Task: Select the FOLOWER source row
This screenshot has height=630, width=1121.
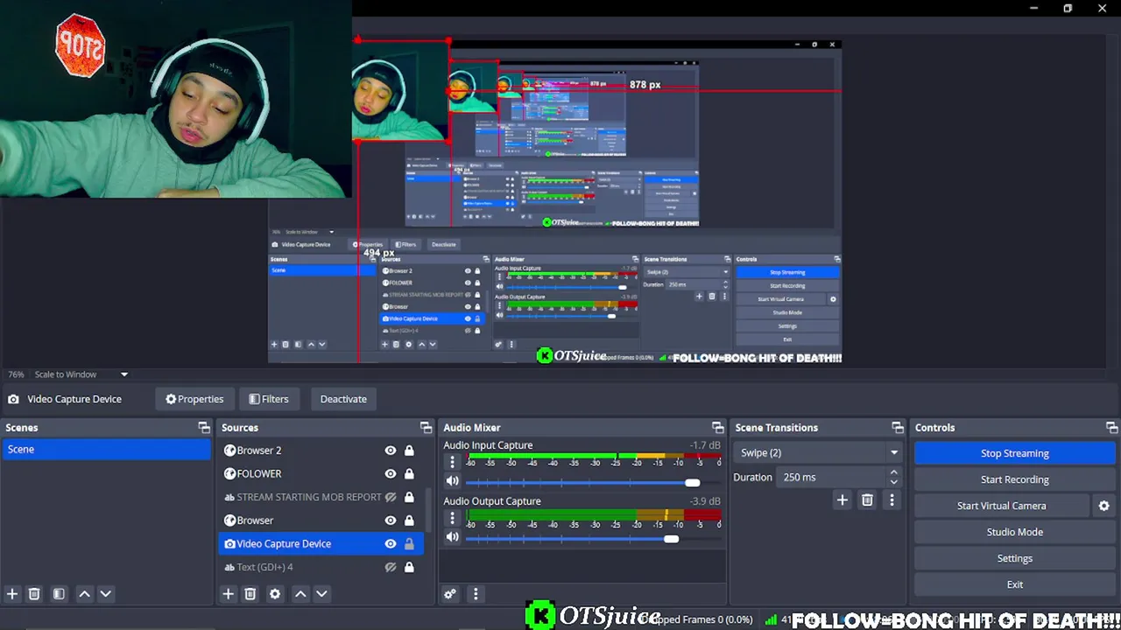Action: pos(321,473)
